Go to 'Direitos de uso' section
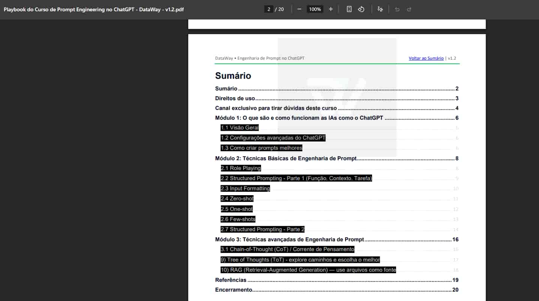539x301 pixels. tap(235, 99)
